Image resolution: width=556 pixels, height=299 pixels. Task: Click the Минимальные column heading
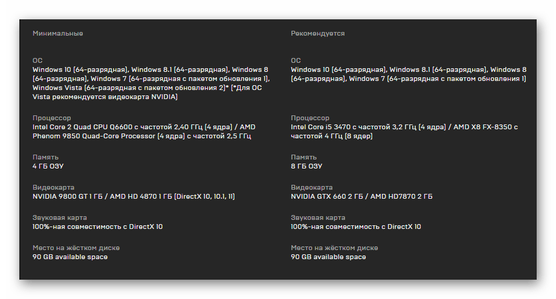58,33
